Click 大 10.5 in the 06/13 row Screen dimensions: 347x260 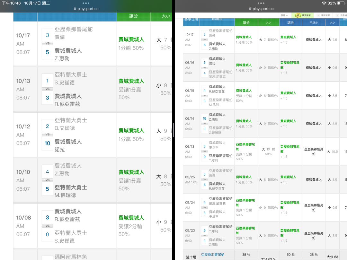click(x=333, y=152)
